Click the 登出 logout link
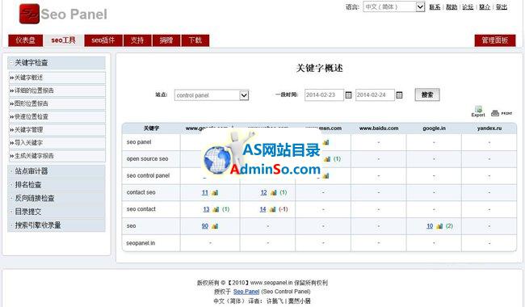This screenshot has width=525, height=307. tap(502, 6)
